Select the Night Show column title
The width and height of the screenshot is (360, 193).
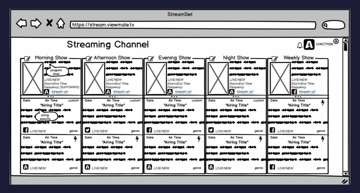point(236,58)
